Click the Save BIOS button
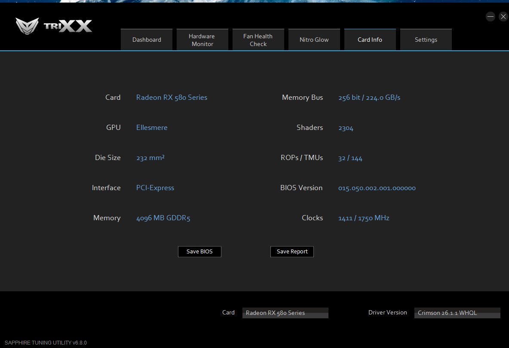509x348 pixels. tap(199, 252)
